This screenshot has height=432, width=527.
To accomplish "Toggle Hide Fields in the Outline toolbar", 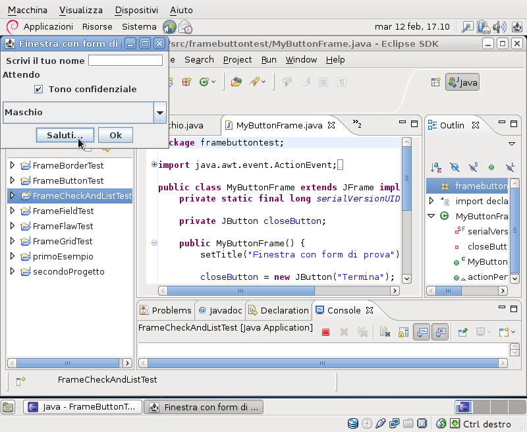I will click(x=455, y=167).
